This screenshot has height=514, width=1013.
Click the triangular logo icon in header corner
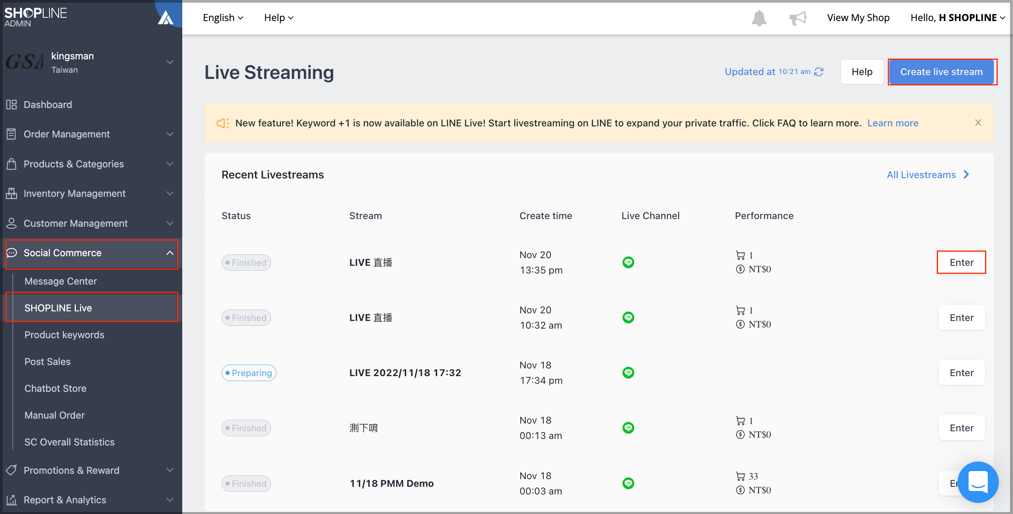[x=165, y=17]
